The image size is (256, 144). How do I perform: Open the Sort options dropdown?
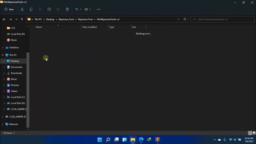point(78,9)
